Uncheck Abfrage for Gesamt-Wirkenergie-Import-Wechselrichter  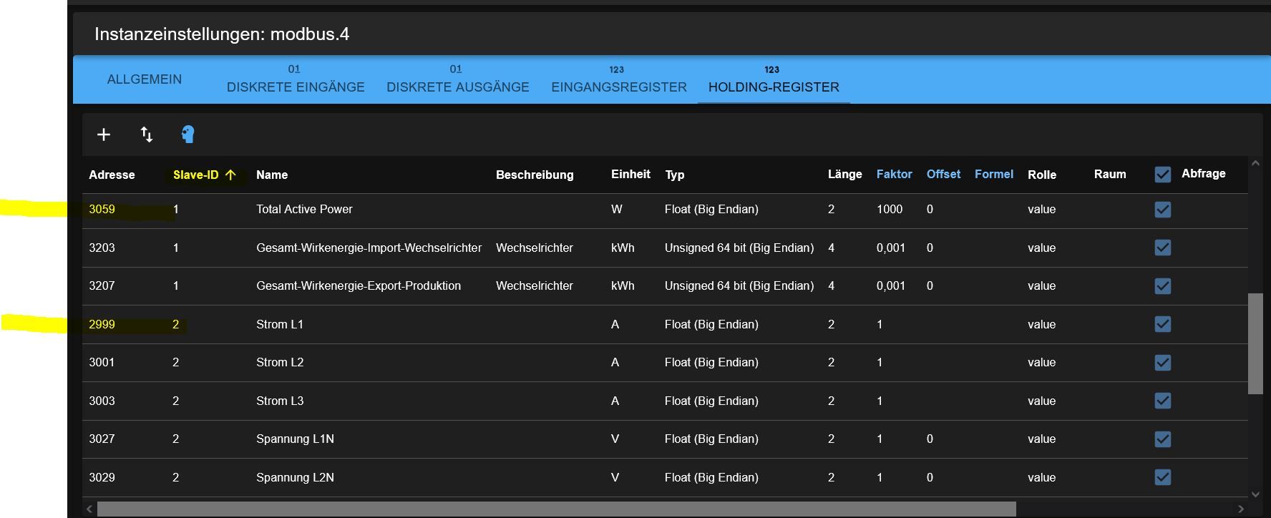tap(1163, 248)
